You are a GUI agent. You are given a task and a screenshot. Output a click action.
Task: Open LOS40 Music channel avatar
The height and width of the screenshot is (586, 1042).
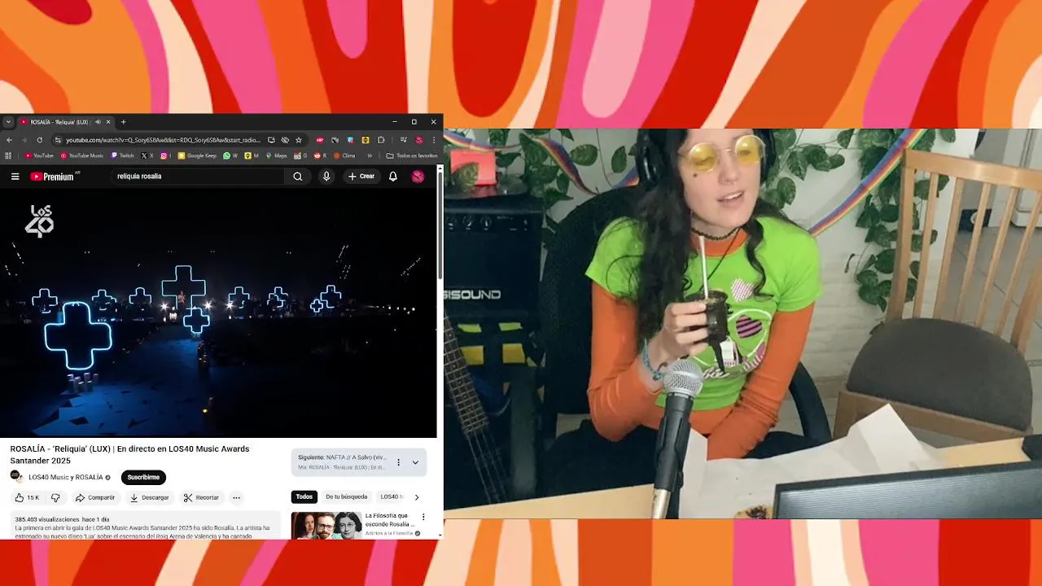pos(16,477)
